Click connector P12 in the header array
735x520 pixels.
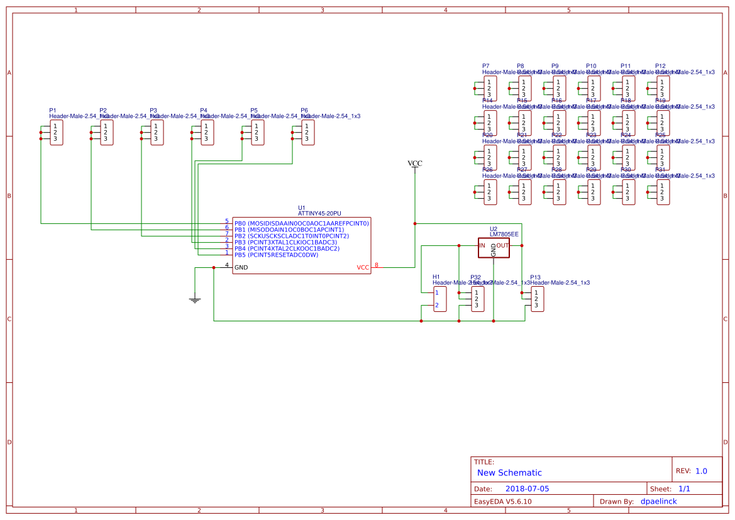[x=661, y=87]
